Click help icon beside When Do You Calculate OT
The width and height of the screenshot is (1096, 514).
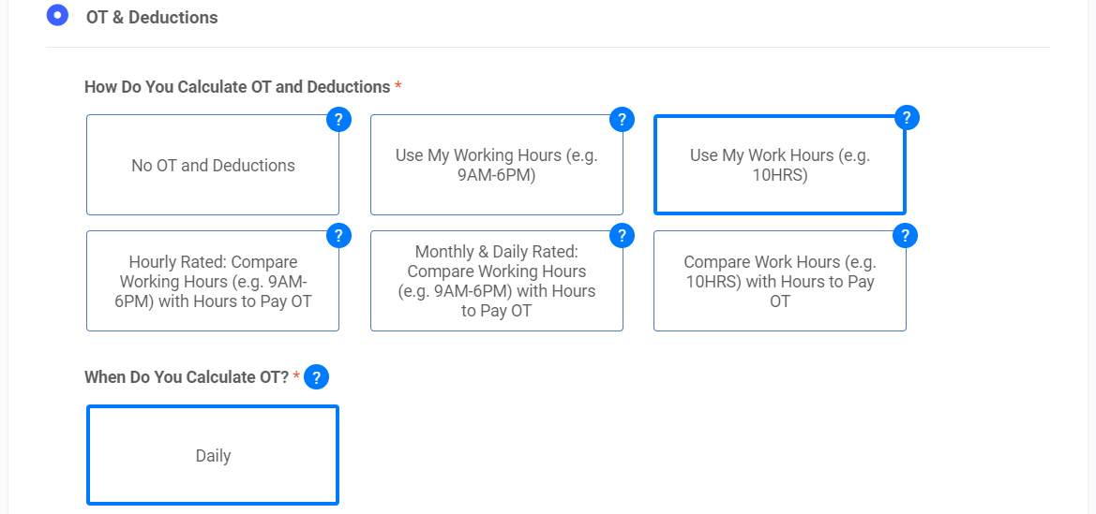[x=317, y=377]
